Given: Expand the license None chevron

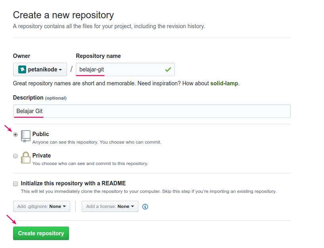Looking at the screenshot, I should click(x=133, y=206).
